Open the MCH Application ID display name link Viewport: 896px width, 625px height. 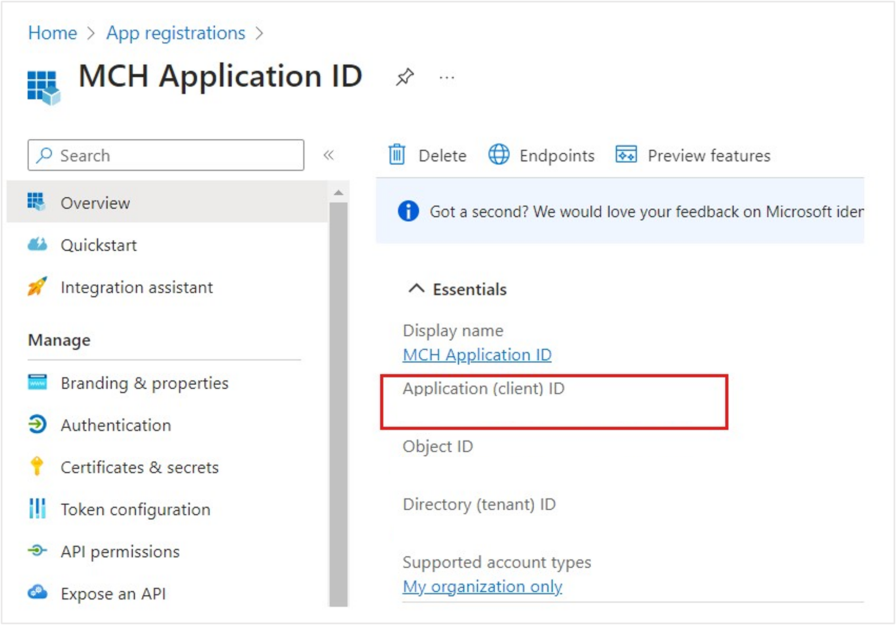(x=477, y=355)
